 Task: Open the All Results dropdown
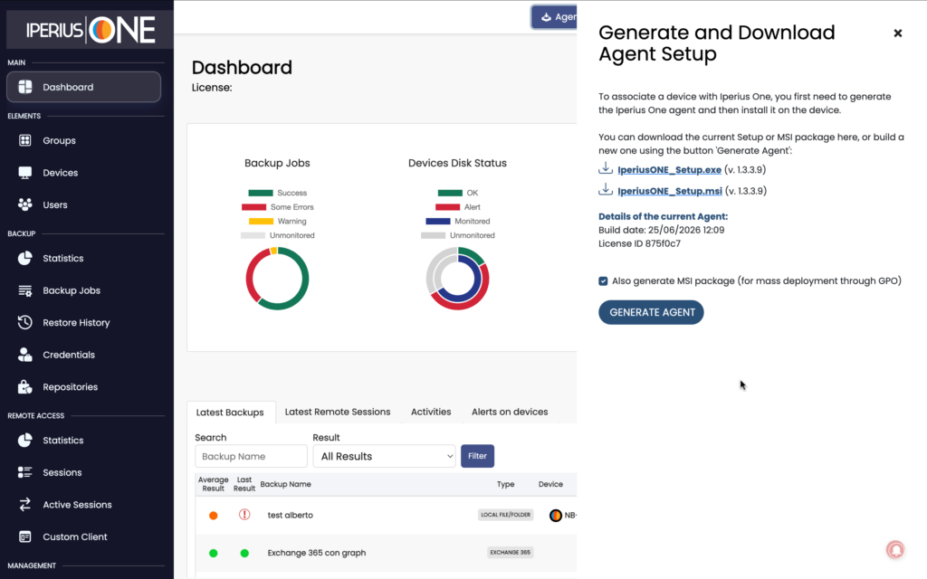[x=384, y=456]
